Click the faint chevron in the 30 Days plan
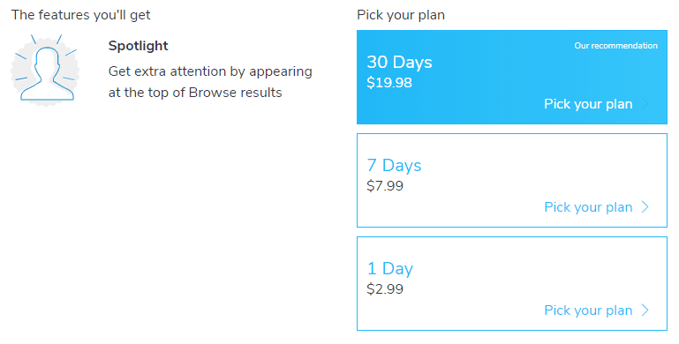 tap(645, 104)
